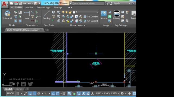The image size is (174, 97).
Task: Toggle layer lock padlock icon
Action: point(70,12)
